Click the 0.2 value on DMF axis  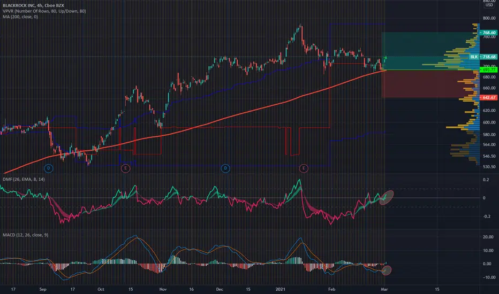coord(486,180)
